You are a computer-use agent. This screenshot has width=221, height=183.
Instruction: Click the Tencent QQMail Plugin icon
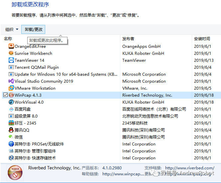11,67
